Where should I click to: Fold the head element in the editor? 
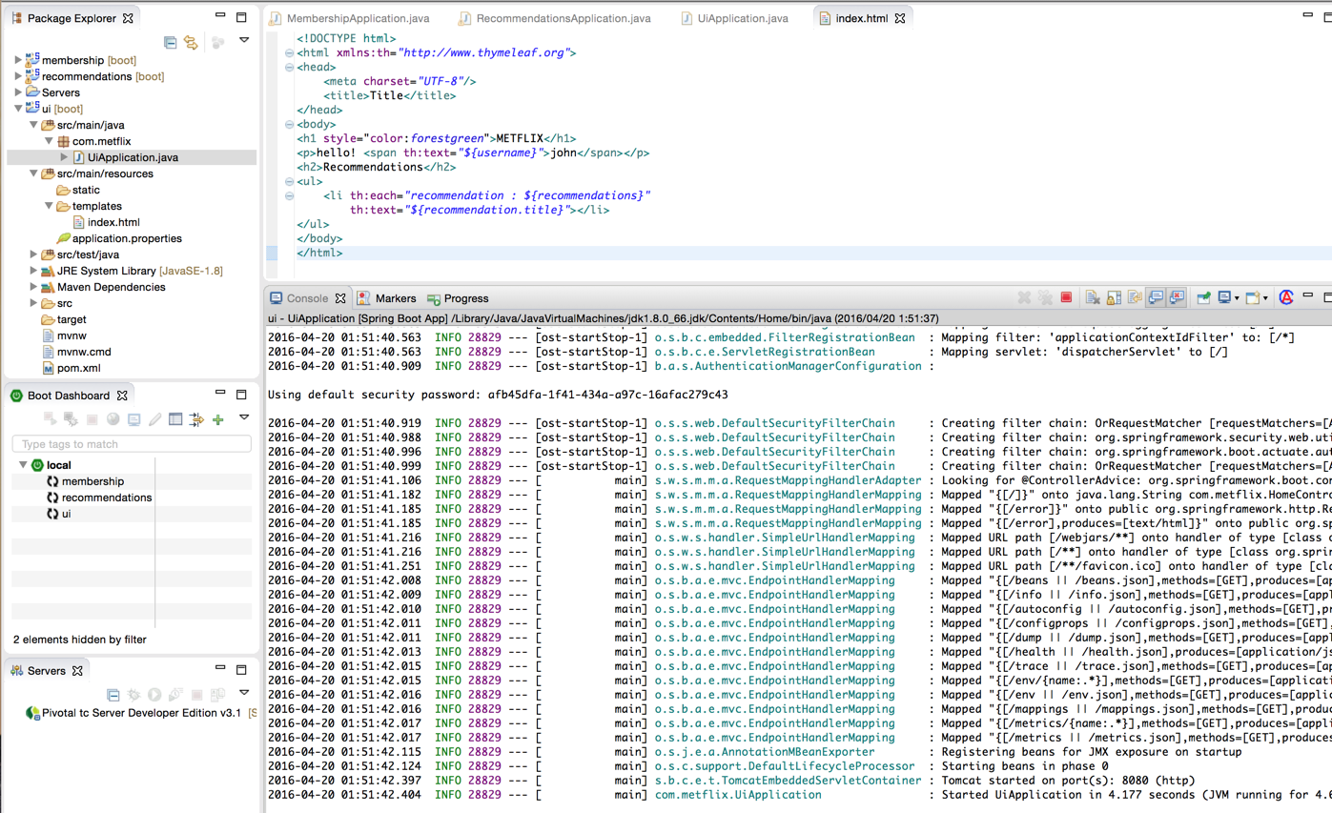pyautogui.click(x=289, y=68)
